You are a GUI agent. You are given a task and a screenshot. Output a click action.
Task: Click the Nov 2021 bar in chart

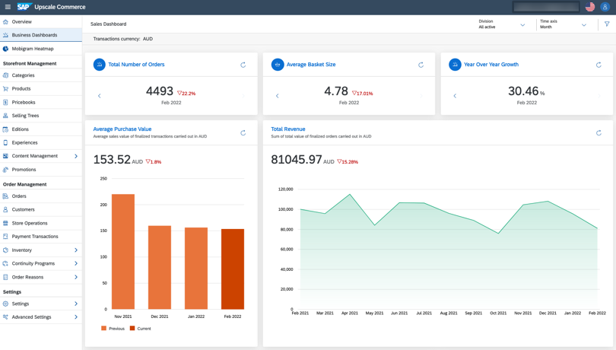tap(123, 252)
